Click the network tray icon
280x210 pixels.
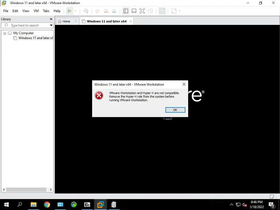(x=238, y=205)
